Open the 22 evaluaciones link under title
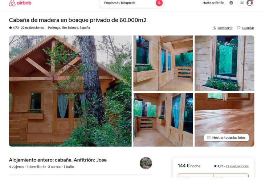 point(32,28)
